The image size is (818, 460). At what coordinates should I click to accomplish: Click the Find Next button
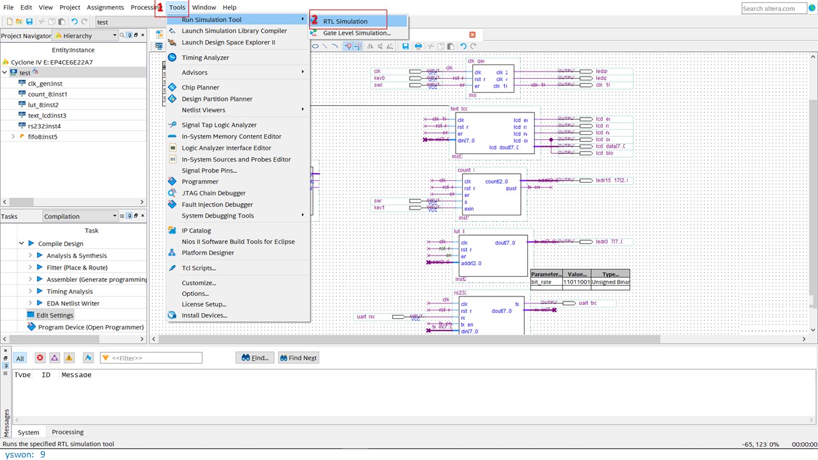297,358
